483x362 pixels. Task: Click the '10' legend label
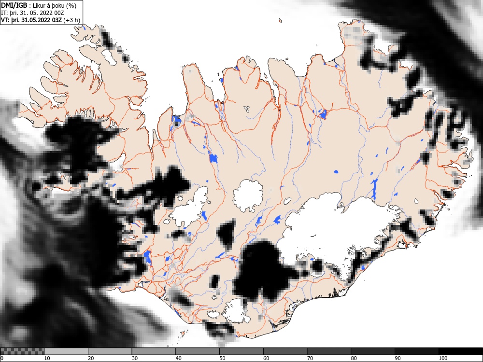pyautogui.click(x=47, y=358)
